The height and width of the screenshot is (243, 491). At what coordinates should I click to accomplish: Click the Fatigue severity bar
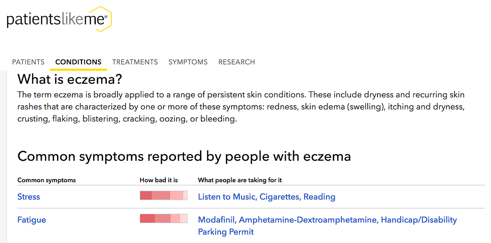(164, 219)
